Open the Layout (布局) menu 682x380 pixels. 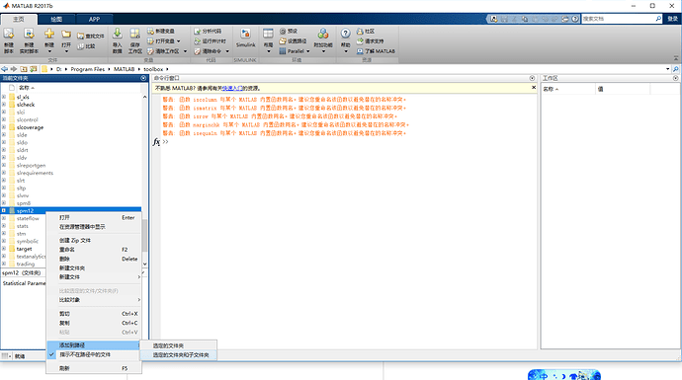(269, 40)
